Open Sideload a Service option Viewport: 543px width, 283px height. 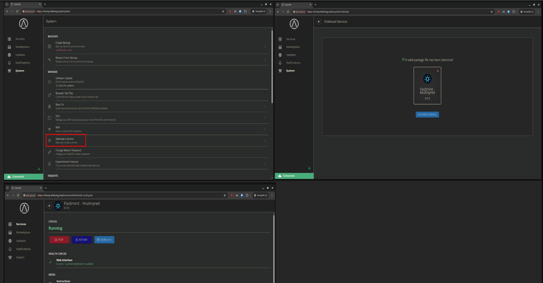pos(158,140)
